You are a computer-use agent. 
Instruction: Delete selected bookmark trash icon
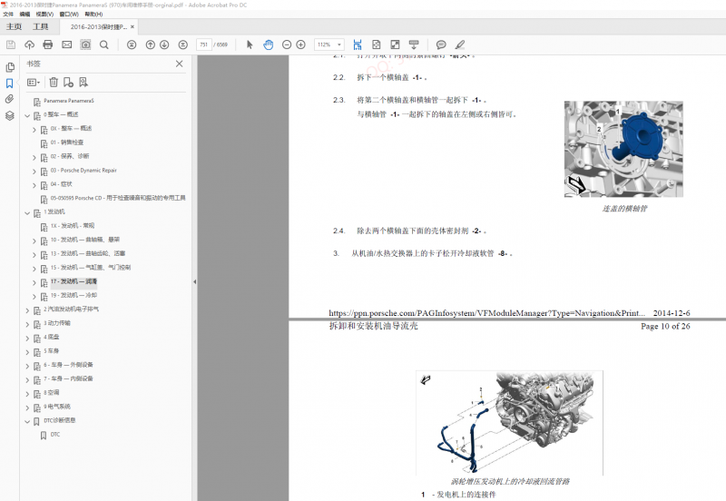point(54,83)
